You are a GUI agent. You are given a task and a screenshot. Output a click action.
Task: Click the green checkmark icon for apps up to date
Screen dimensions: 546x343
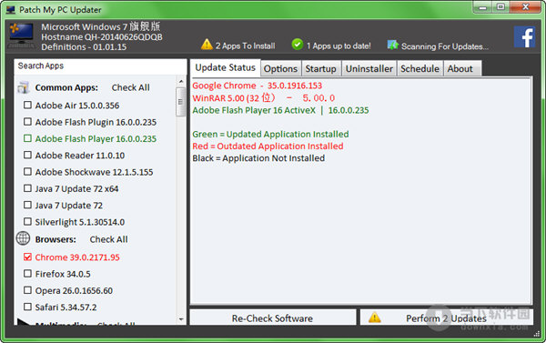[x=298, y=45]
